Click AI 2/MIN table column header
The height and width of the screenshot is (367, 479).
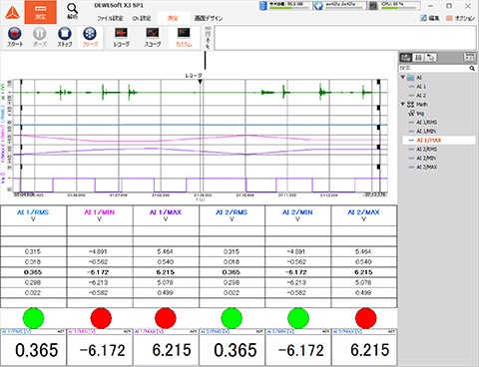point(297,215)
